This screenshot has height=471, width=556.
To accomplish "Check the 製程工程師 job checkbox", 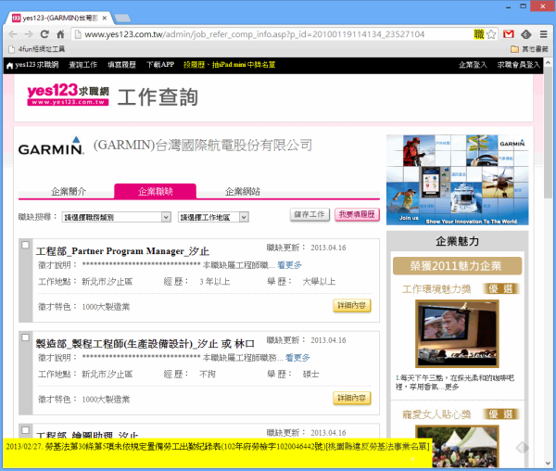I will pyautogui.click(x=25, y=337).
